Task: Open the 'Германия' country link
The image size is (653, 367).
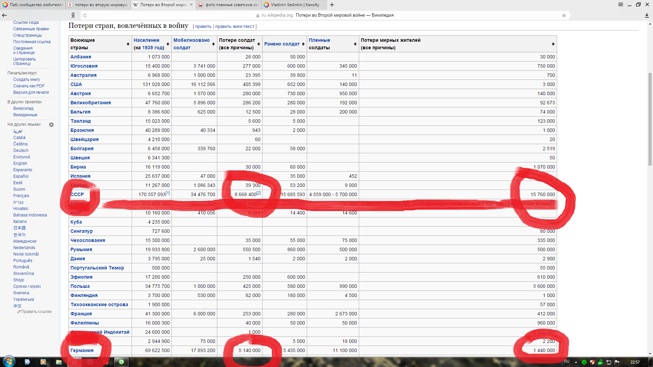Action: click(82, 350)
